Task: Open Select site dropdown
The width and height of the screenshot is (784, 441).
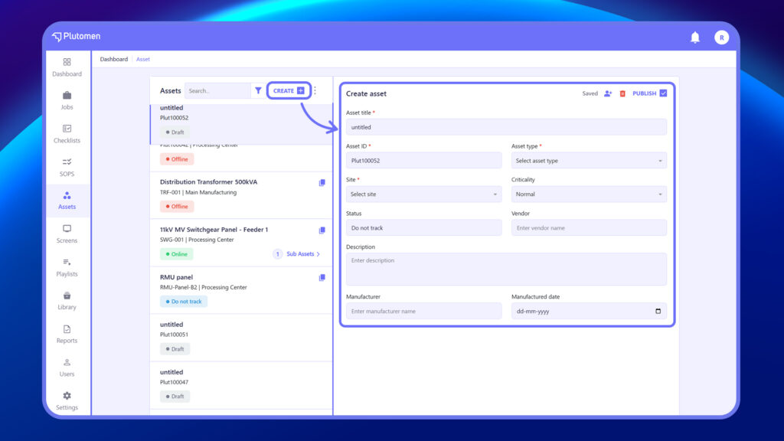Action: coord(423,194)
